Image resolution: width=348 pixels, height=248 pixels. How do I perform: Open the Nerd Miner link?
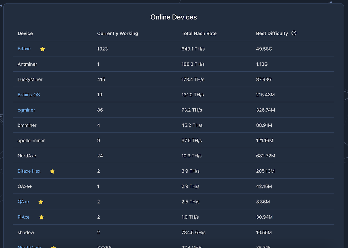pos(30,247)
